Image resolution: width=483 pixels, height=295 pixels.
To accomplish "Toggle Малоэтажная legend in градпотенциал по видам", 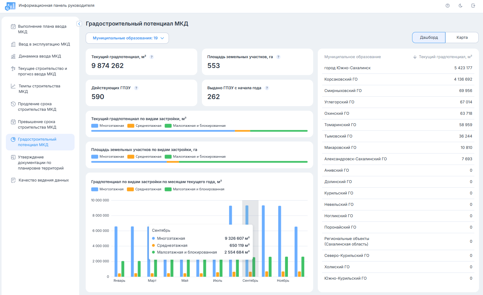I will [x=195, y=126].
